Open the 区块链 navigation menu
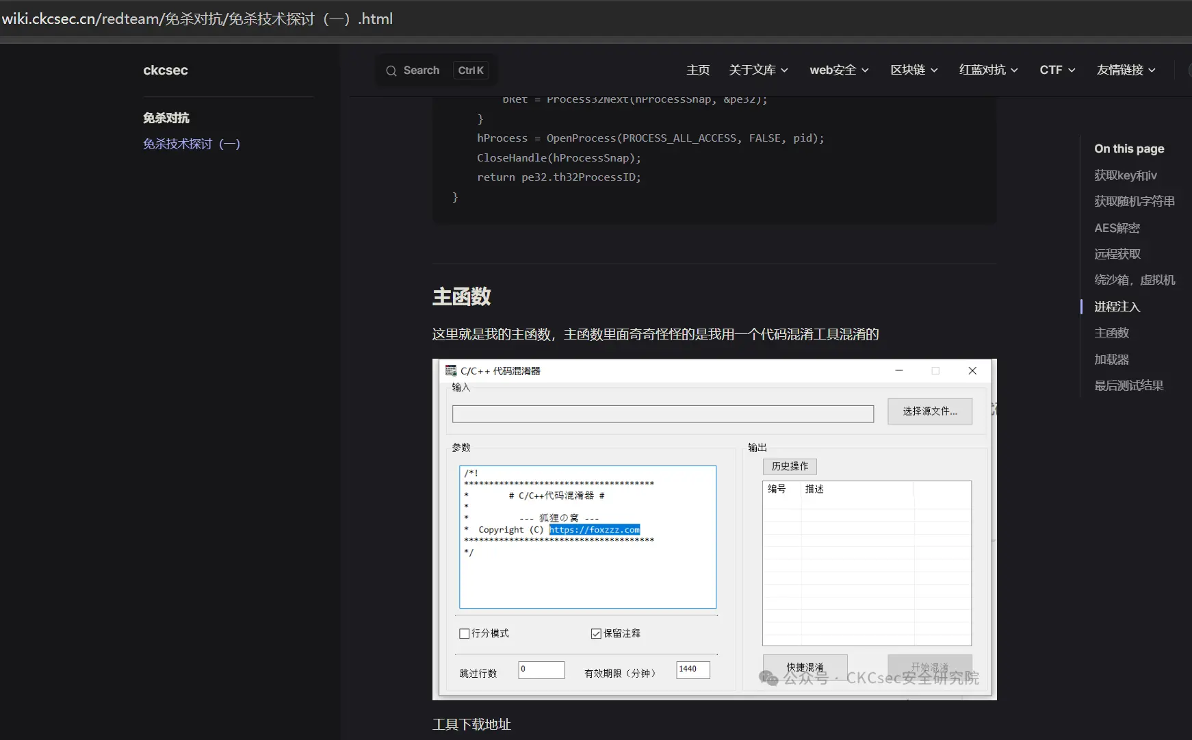 pyautogui.click(x=914, y=70)
